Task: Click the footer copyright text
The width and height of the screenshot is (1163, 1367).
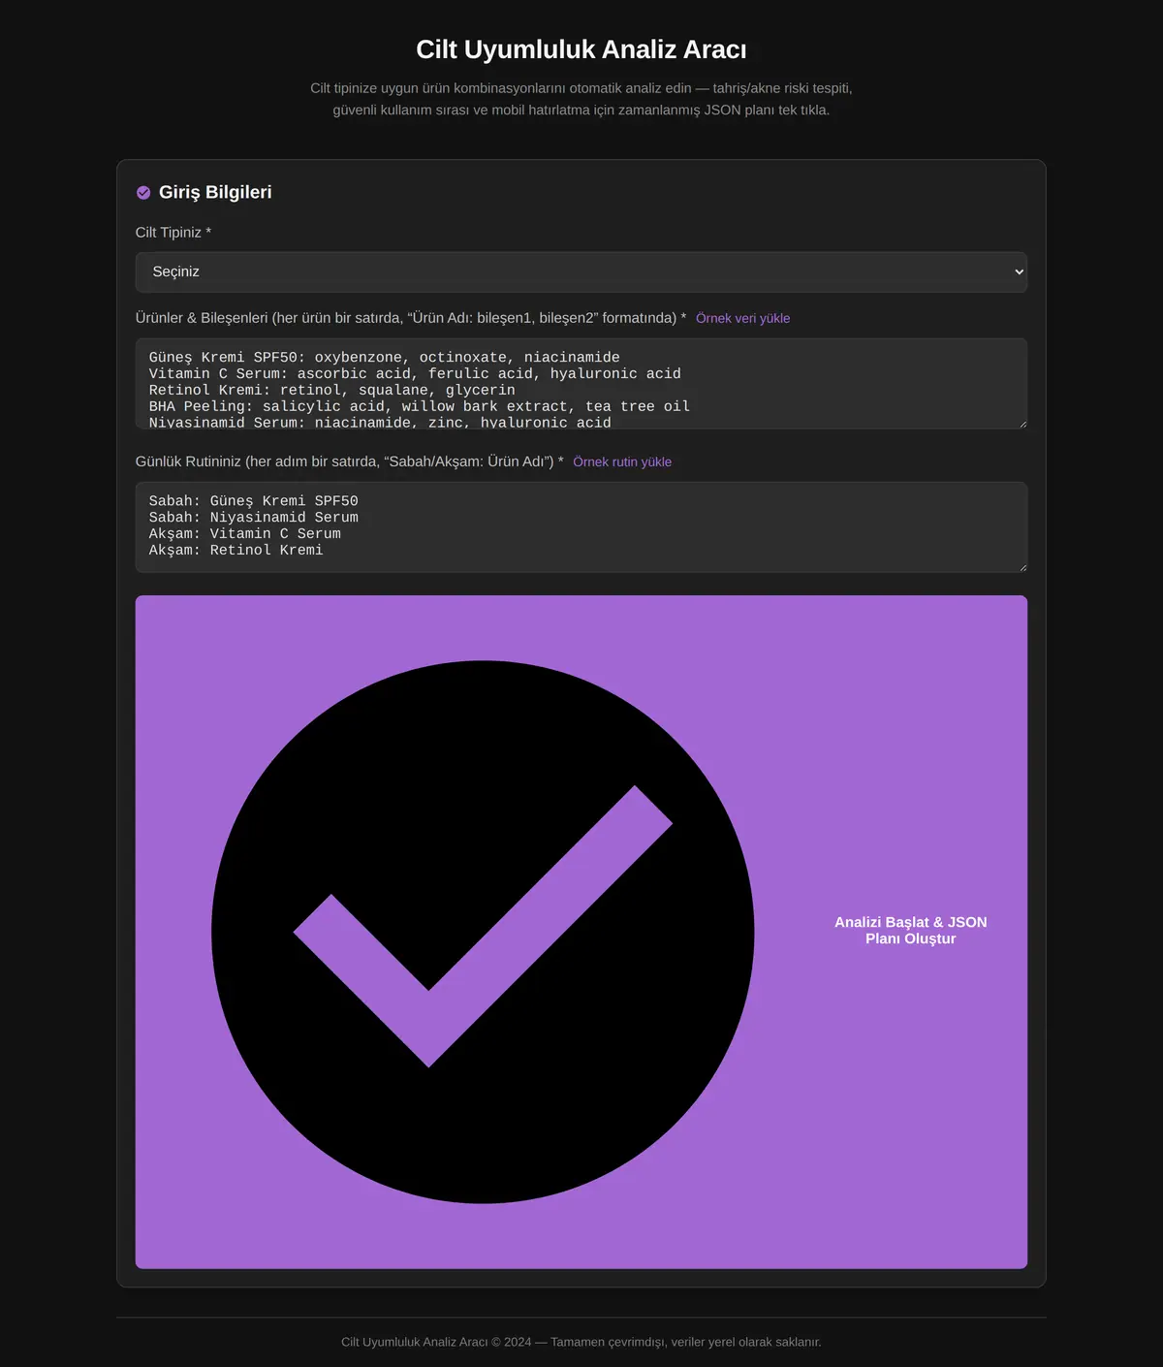Action: 581,1342
